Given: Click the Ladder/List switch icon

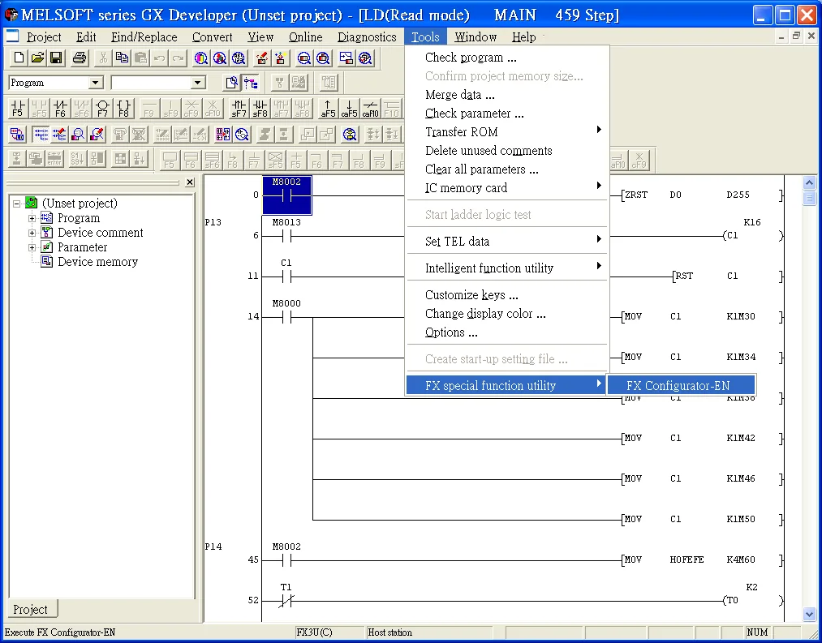Looking at the screenshot, I should [x=17, y=135].
